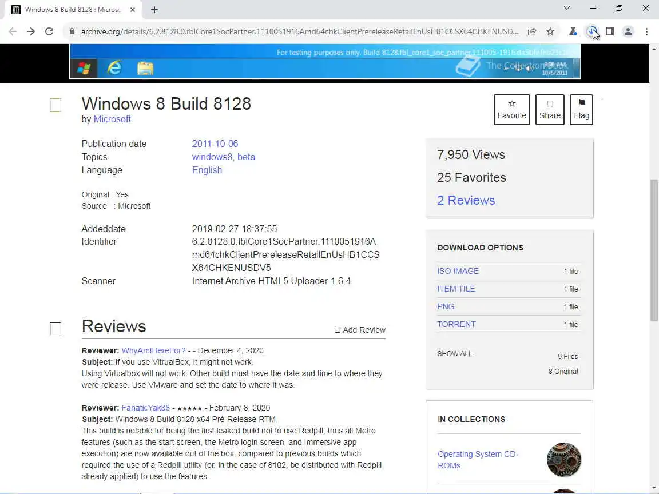Screen dimensions: 659x494
Task: Click the Addeddate value 2019-02-27 18:37:55
Action: click(235, 229)
